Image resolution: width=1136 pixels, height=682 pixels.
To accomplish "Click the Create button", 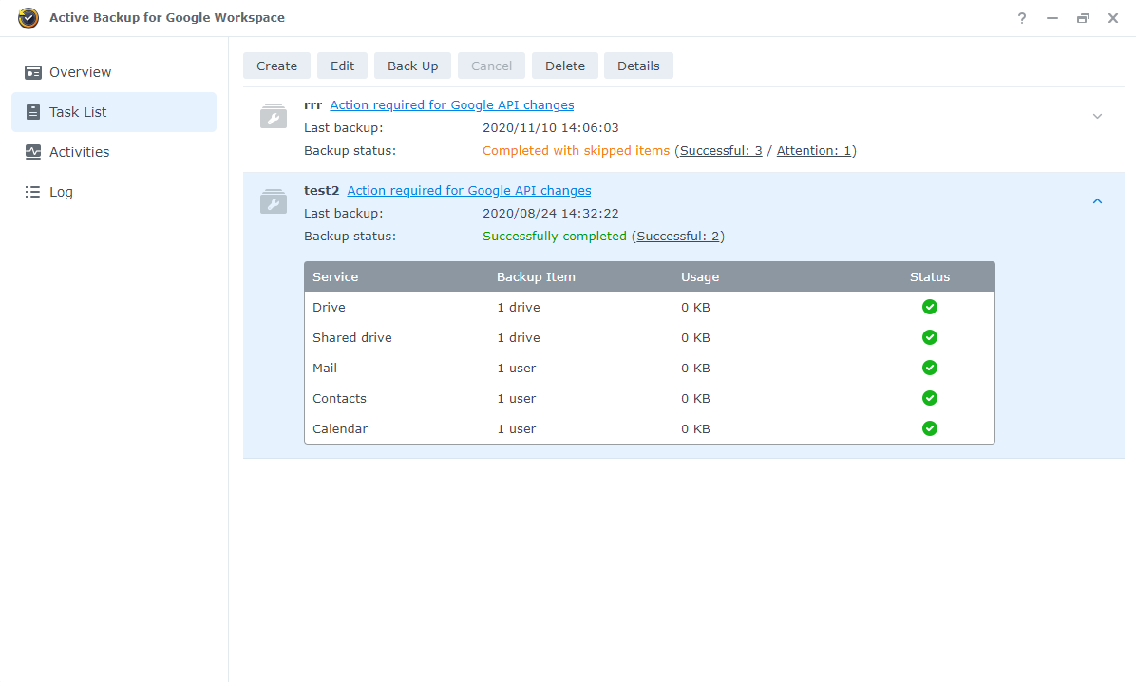I will point(276,66).
